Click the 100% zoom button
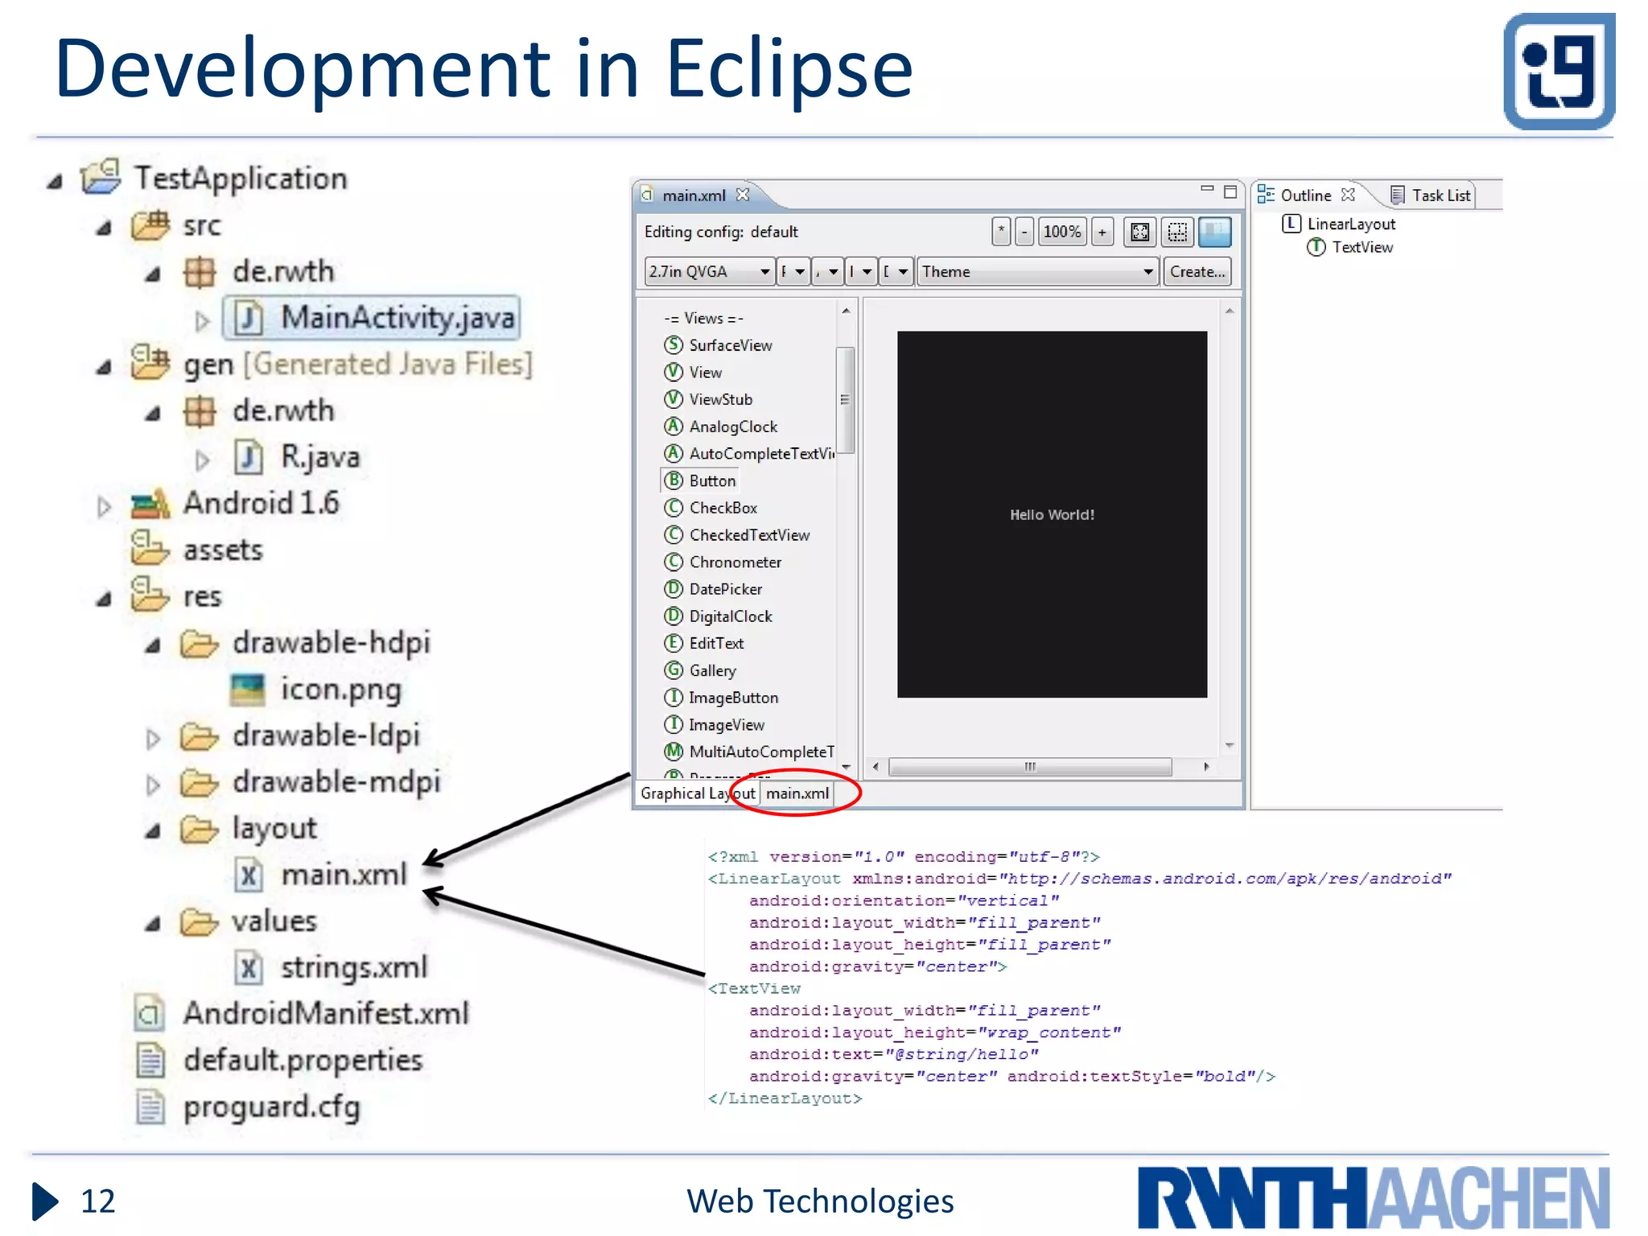1648x1236 pixels. [x=1062, y=233]
